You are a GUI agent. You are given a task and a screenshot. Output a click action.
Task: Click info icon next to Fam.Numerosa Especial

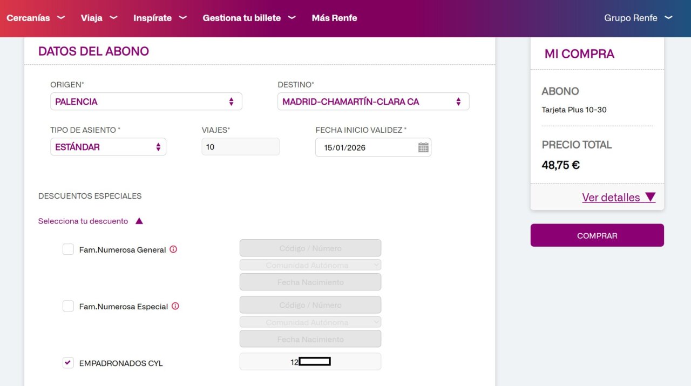pyautogui.click(x=175, y=306)
